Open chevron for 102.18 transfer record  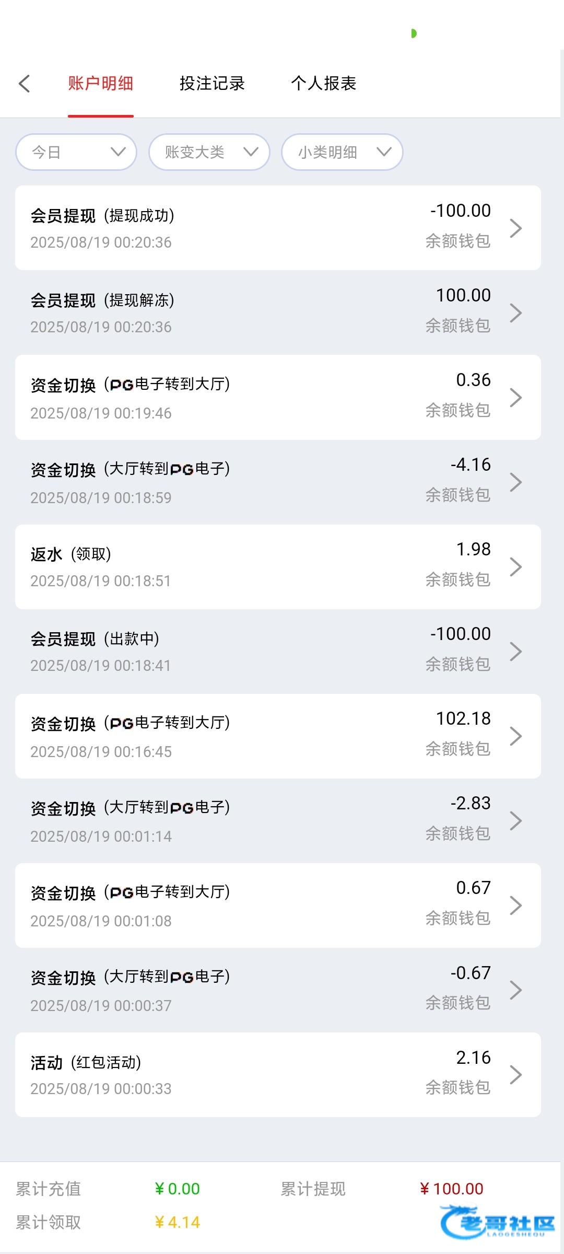515,736
